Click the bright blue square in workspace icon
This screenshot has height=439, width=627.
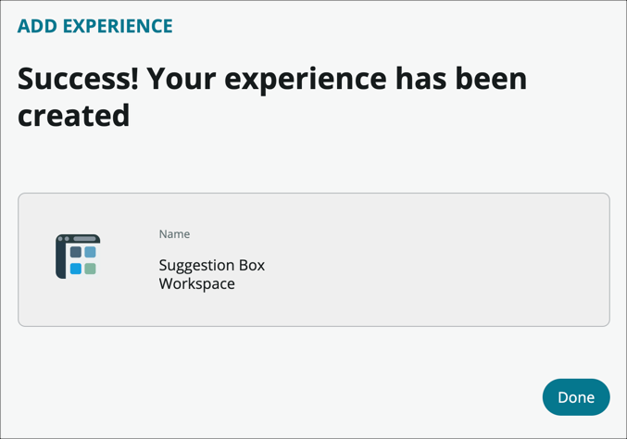pos(76,269)
